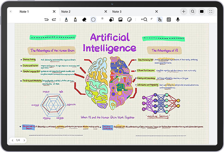224x152 pixels.
Task: Select the eraser tool
Action: [84, 20]
